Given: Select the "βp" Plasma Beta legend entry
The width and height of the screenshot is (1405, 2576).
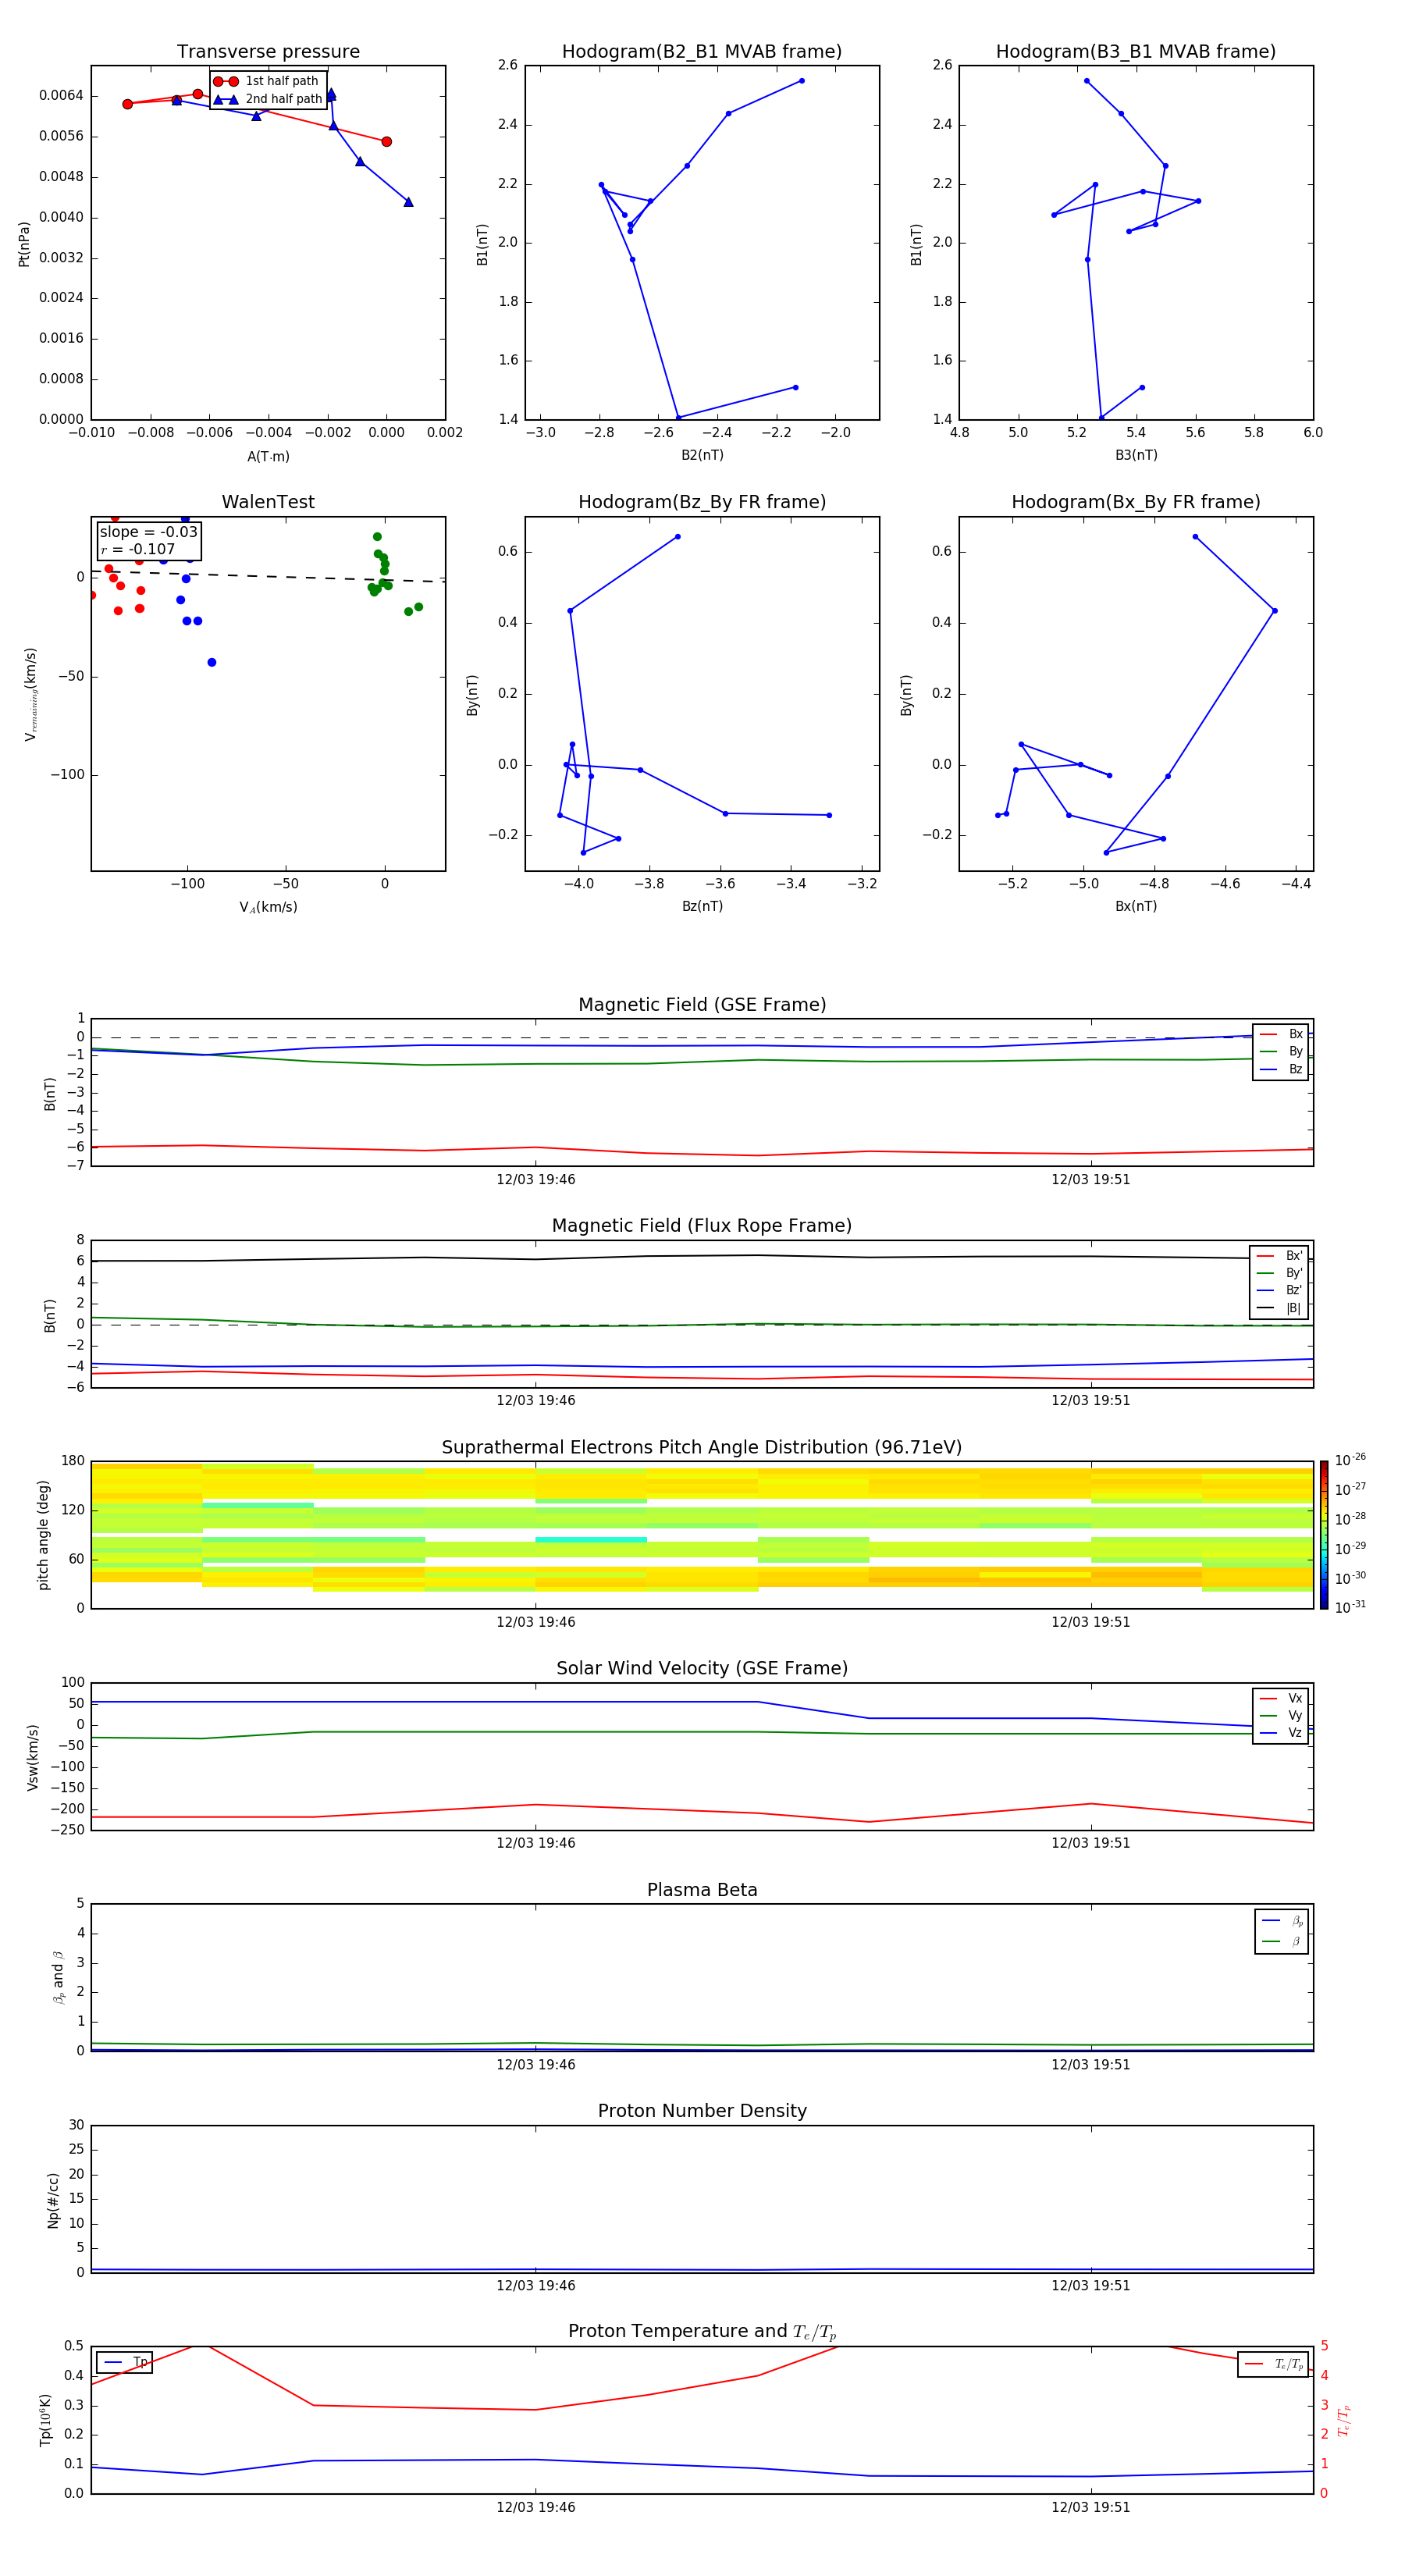Looking at the screenshot, I should click(1282, 1921).
